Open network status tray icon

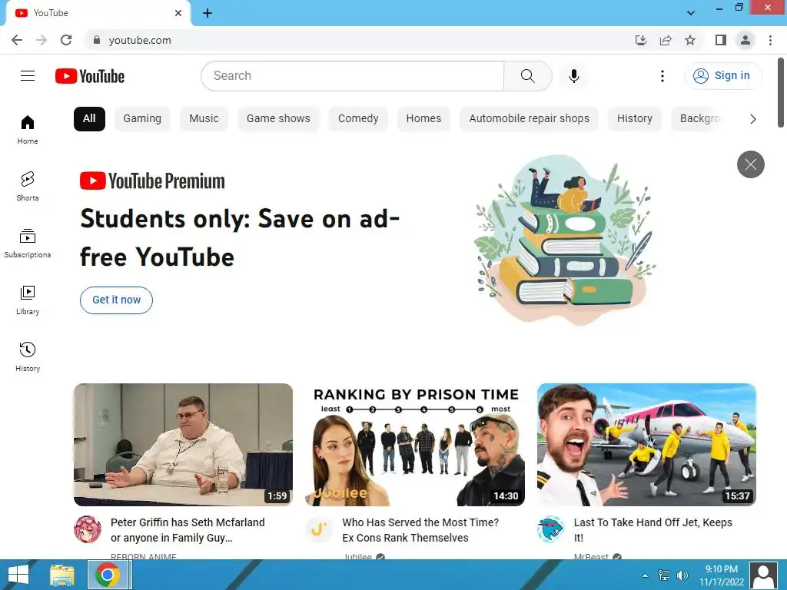point(663,575)
